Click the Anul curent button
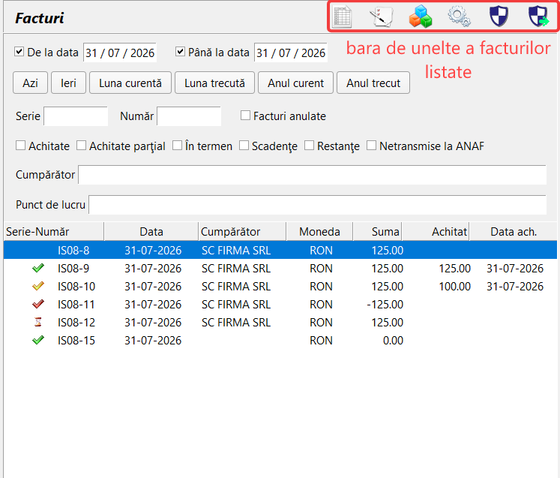This screenshot has height=478, width=560. point(295,83)
